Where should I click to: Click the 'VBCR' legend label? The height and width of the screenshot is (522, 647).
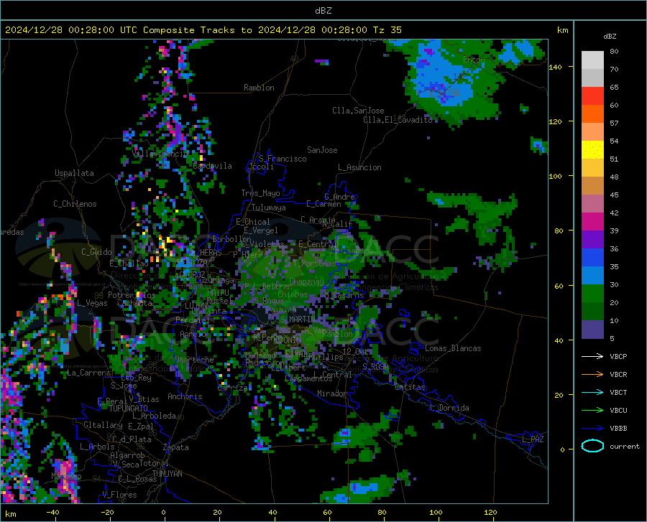[618, 375]
